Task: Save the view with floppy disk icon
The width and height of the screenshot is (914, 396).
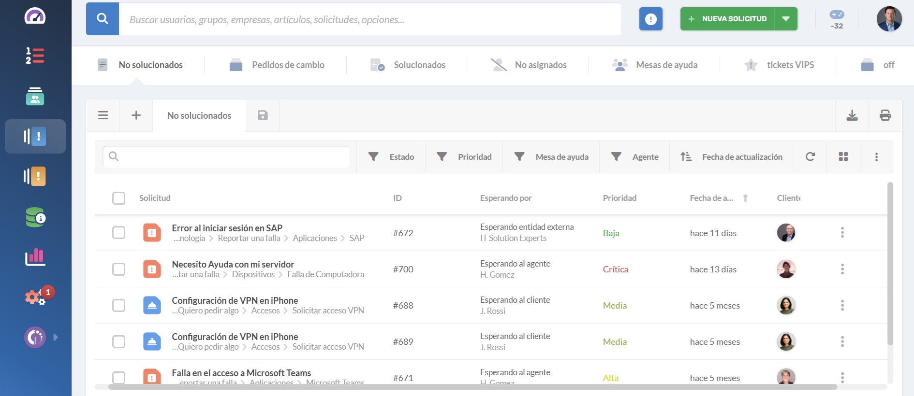Action: [x=263, y=115]
